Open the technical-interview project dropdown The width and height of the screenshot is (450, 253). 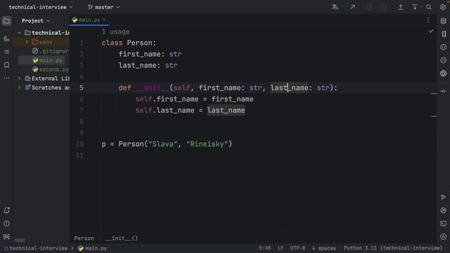pos(41,7)
